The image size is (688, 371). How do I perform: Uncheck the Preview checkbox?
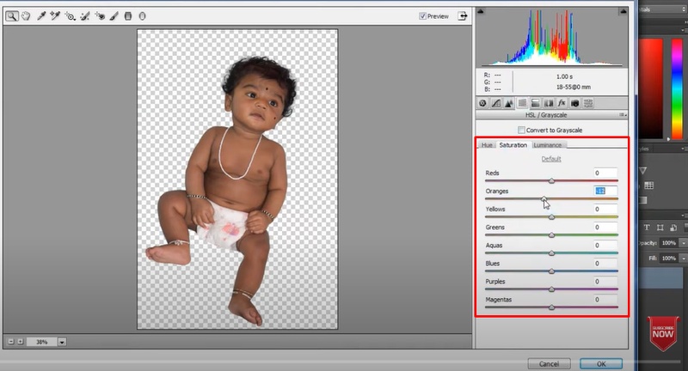422,15
